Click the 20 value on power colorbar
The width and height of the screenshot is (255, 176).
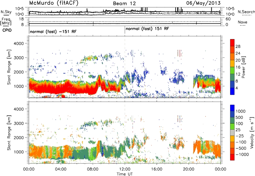click(238, 60)
